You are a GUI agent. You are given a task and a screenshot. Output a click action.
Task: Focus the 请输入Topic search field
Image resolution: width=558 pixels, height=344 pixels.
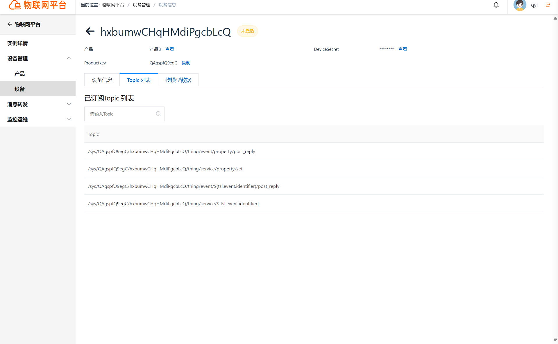coord(124,114)
